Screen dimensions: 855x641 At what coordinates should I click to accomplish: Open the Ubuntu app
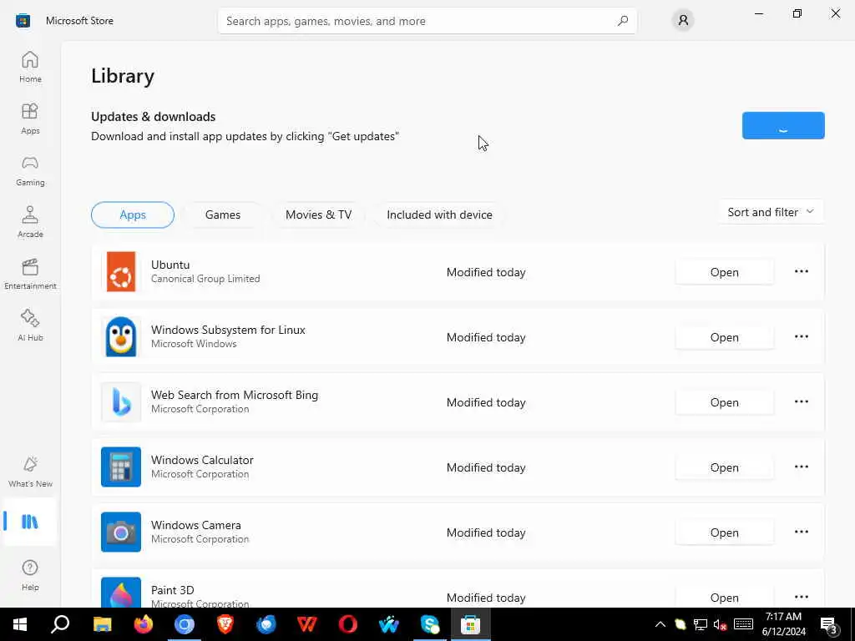pos(724,272)
